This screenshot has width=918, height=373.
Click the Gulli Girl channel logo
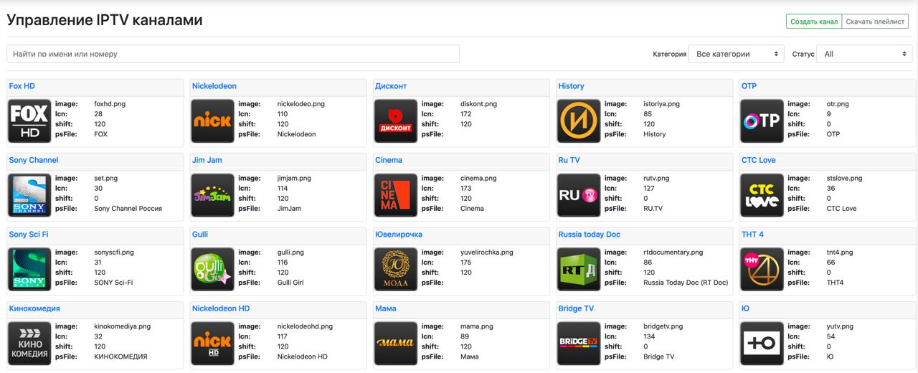coord(213,270)
